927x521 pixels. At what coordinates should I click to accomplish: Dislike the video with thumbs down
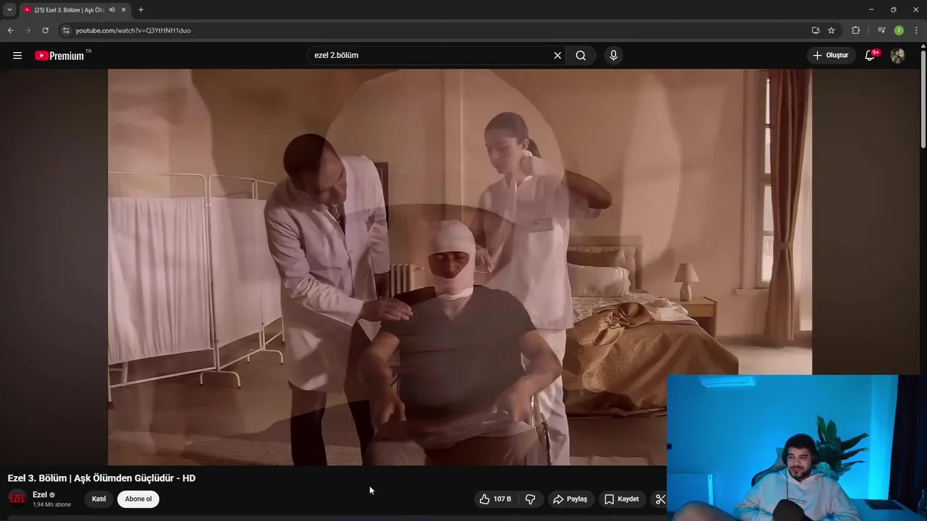pos(530,499)
